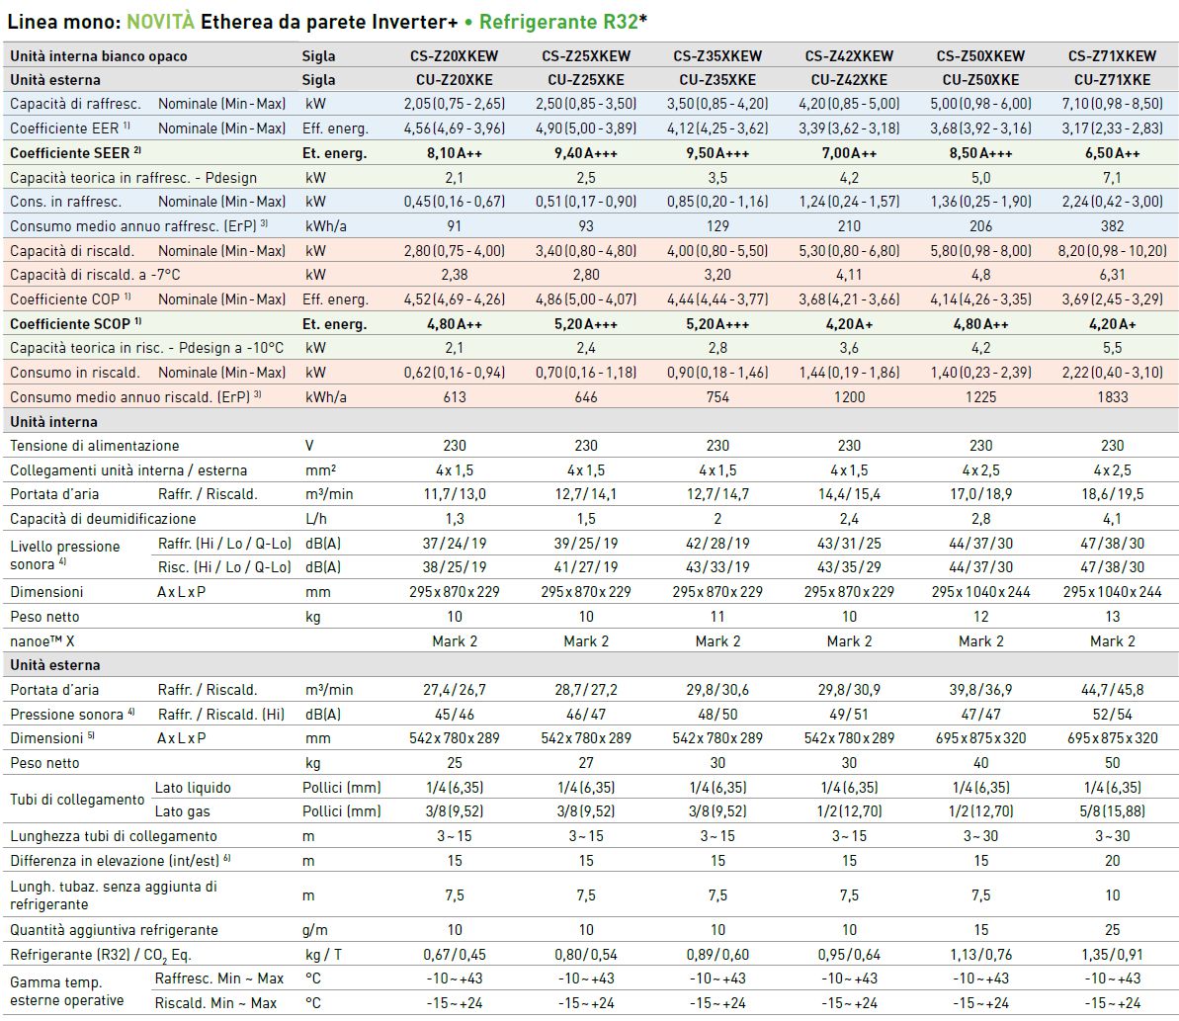Click Mark 2 under CS-Z35XKEW
1179x1021 pixels.
click(717, 641)
